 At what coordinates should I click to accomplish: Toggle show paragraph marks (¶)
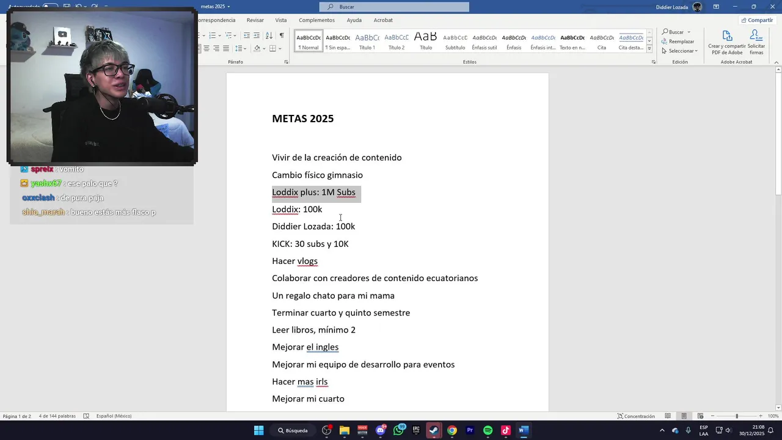[x=282, y=35]
